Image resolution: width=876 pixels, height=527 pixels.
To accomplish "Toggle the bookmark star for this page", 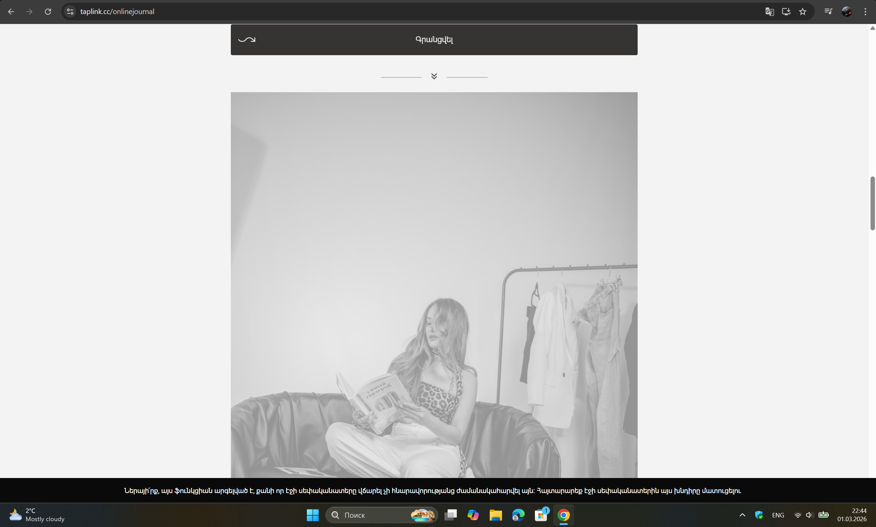I will [x=802, y=12].
